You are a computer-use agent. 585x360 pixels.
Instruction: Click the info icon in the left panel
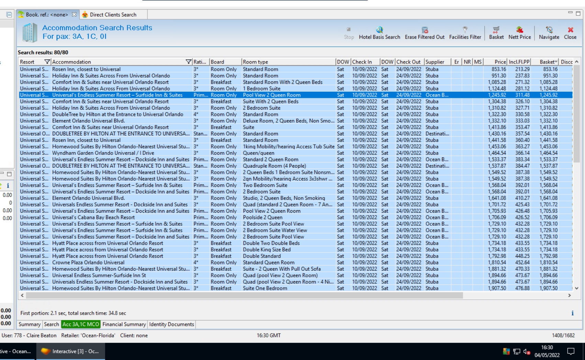pos(8,185)
